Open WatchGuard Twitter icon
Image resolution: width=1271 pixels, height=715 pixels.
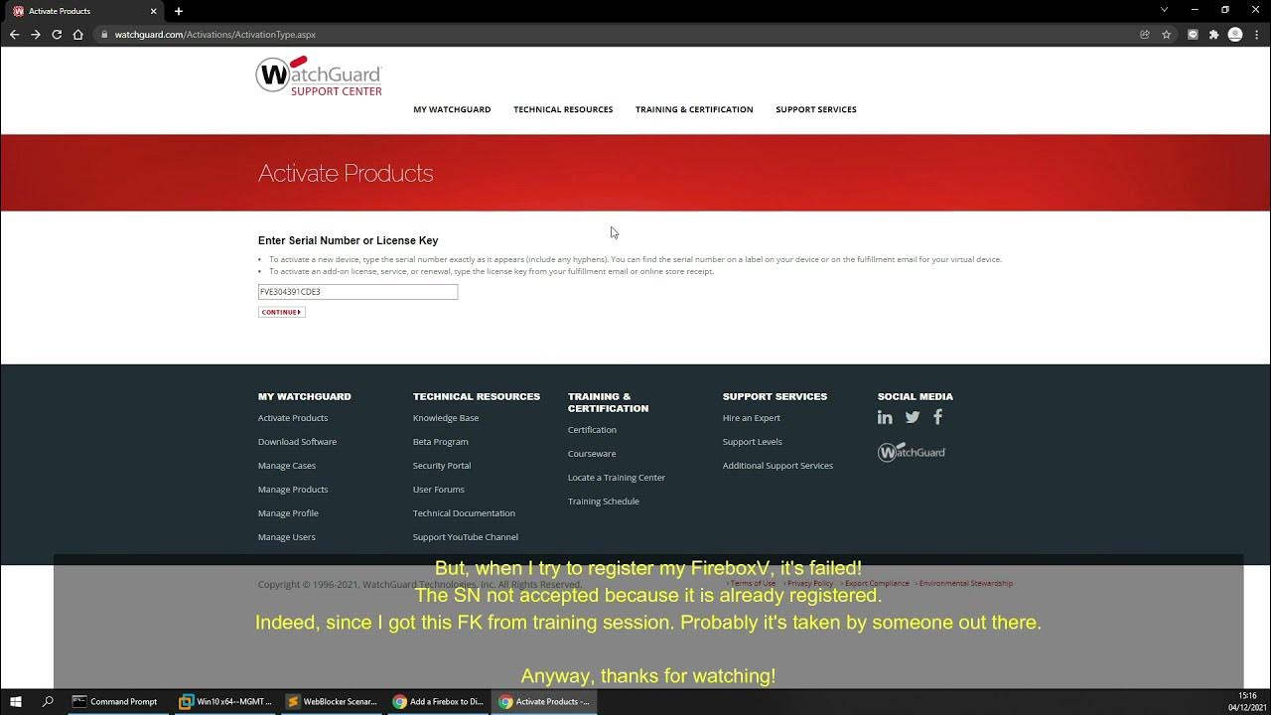[x=913, y=417]
